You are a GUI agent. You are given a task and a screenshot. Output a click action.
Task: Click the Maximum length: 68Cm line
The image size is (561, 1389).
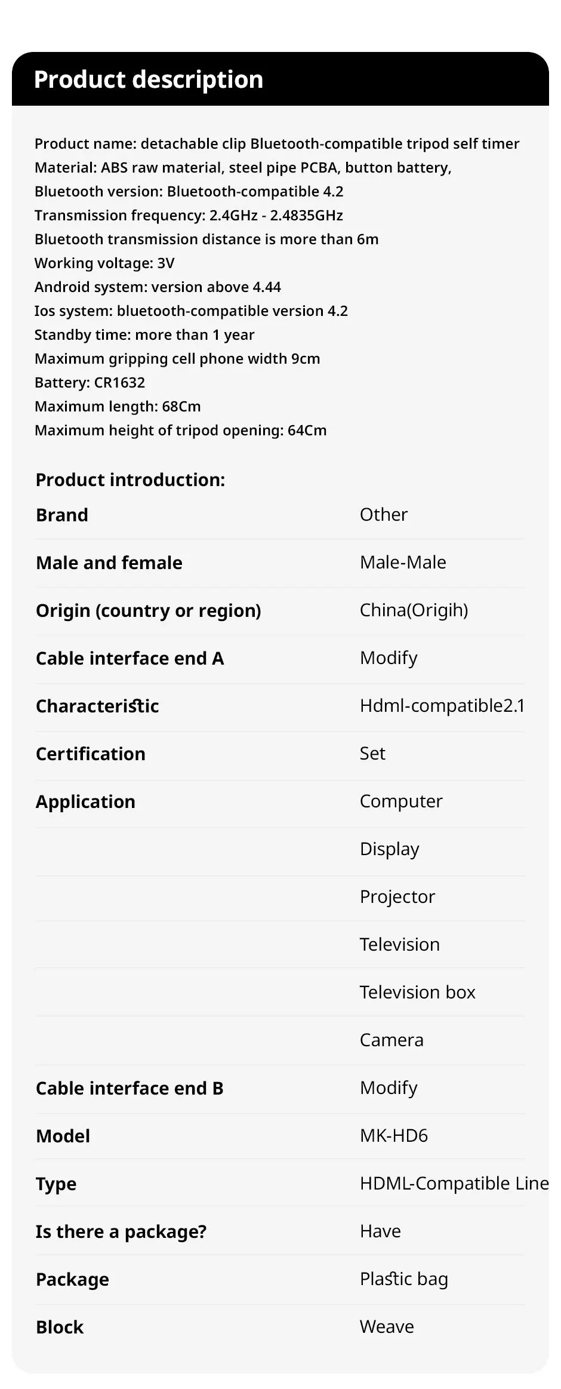tap(118, 407)
